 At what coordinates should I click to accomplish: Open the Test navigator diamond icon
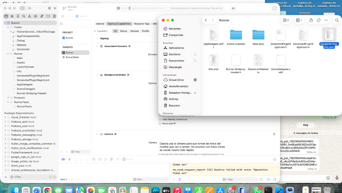(36, 16)
